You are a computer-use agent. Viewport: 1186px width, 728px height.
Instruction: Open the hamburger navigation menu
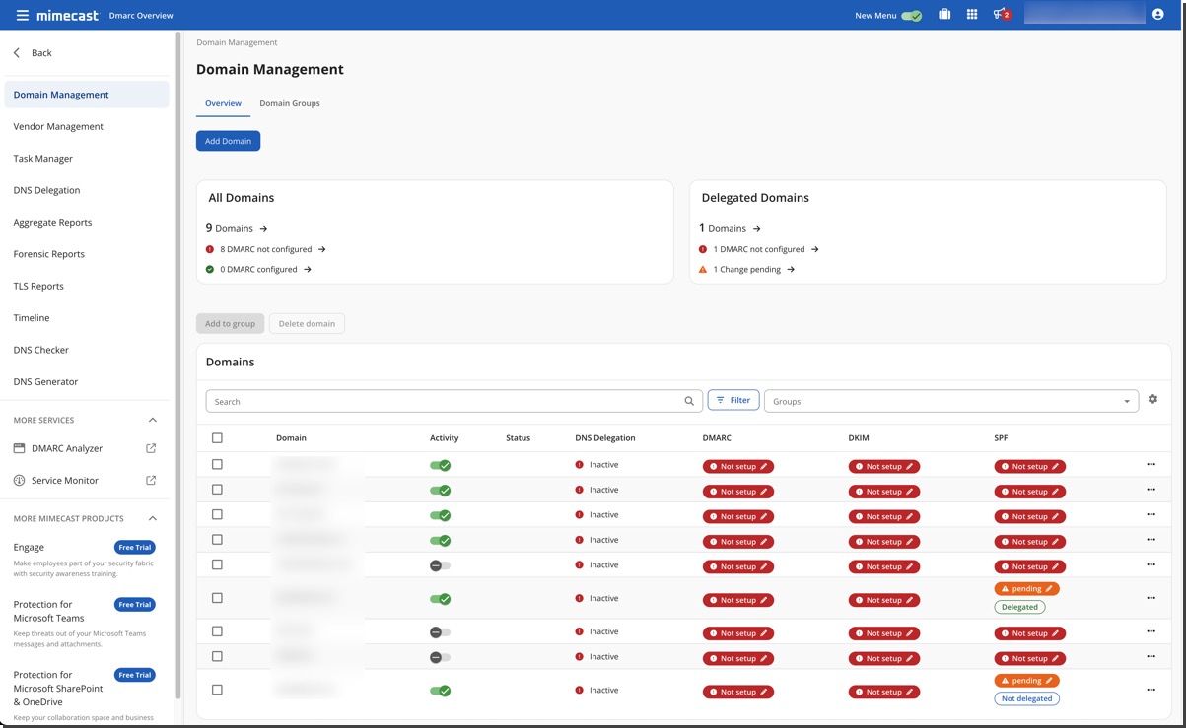(22, 15)
